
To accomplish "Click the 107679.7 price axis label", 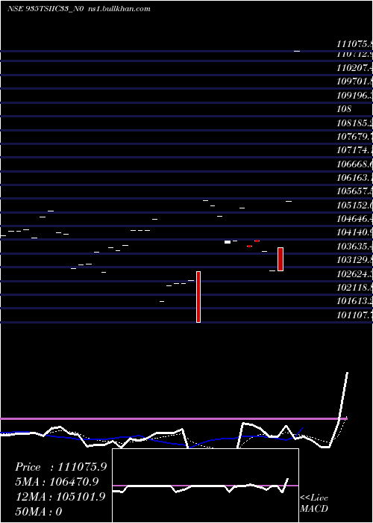I will tap(354, 137).
